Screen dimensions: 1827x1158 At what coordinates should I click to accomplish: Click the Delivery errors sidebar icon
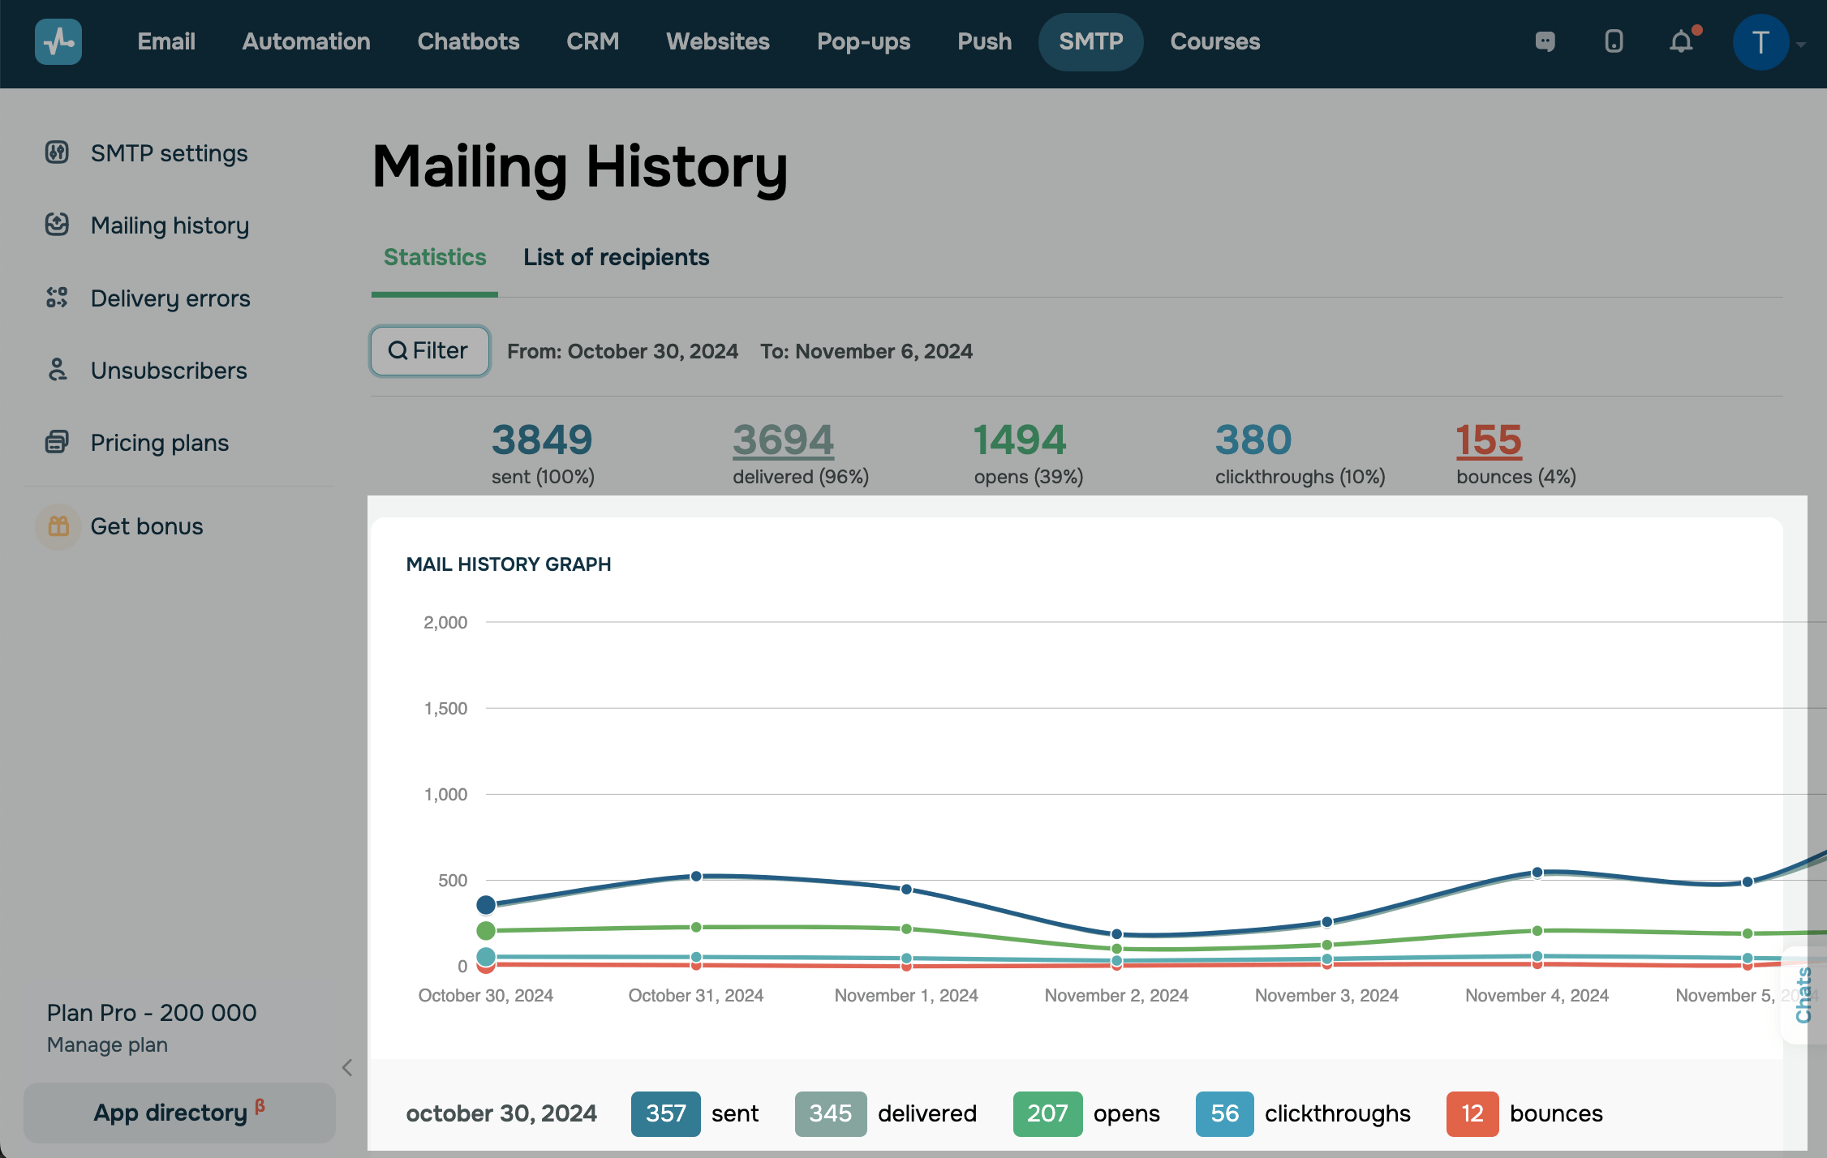tap(57, 298)
